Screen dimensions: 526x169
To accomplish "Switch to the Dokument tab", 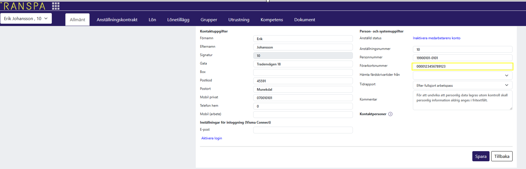I will coord(304,20).
